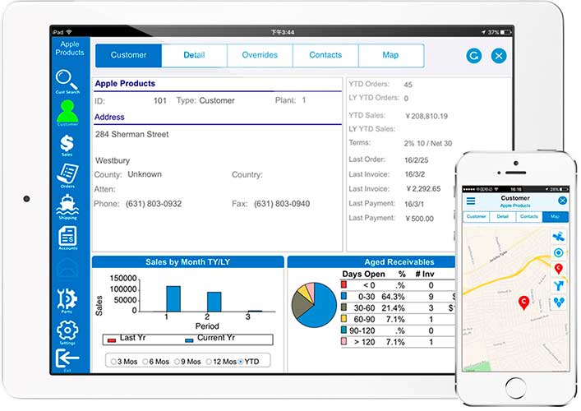Tap the Exit arrow icon
Image resolution: width=581 pixels, height=411 pixels.
[67, 359]
